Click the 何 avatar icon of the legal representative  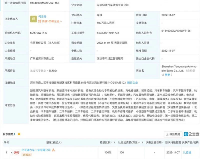coord(33,19)
